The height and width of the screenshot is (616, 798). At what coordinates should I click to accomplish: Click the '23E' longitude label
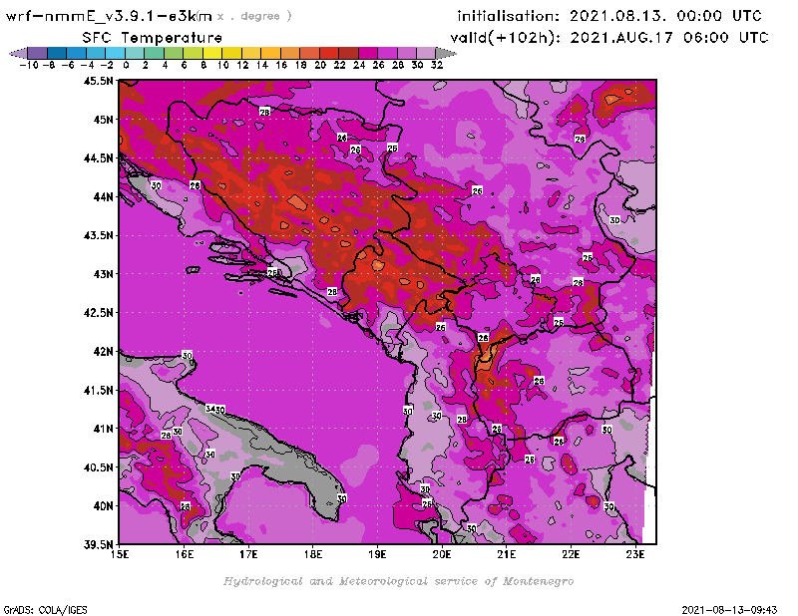tap(635, 554)
